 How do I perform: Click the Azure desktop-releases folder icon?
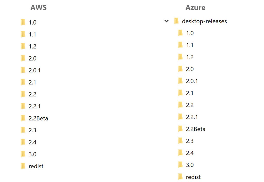click(176, 21)
